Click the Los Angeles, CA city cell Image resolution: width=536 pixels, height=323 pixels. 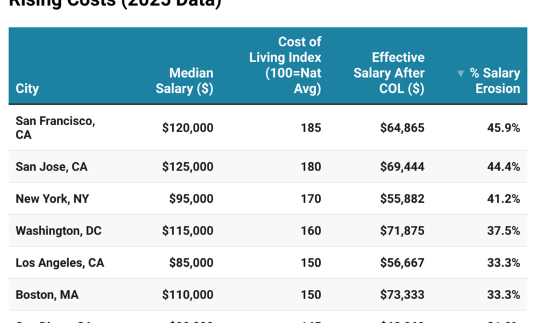59,263
